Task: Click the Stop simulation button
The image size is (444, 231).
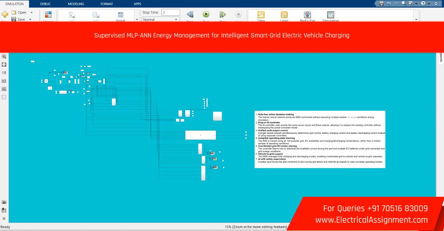Action: coord(238,14)
